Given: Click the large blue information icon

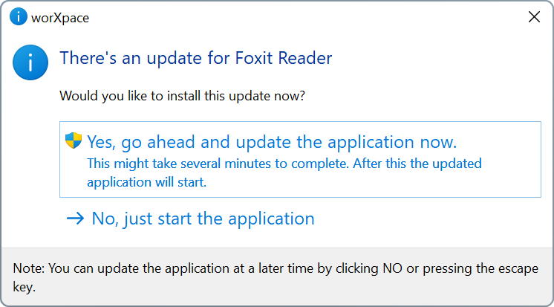Looking at the screenshot, I should [30, 62].
